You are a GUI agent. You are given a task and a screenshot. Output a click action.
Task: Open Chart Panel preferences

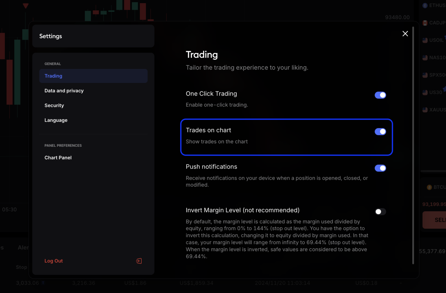[x=58, y=158]
